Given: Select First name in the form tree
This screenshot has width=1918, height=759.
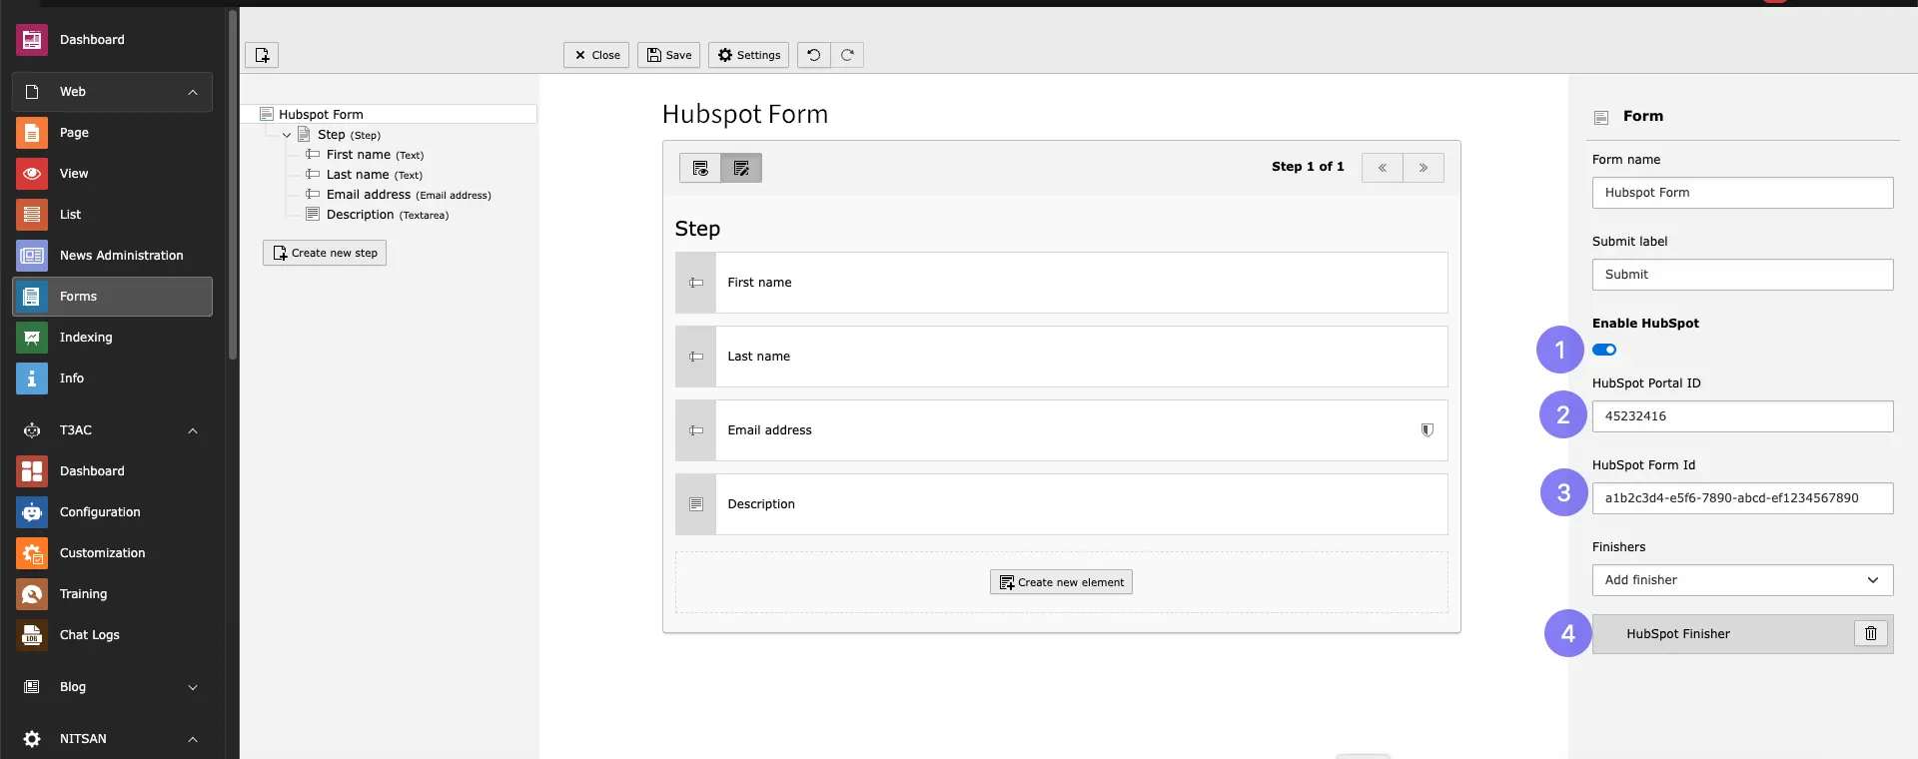Looking at the screenshot, I should pyautogui.click(x=375, y=155).
